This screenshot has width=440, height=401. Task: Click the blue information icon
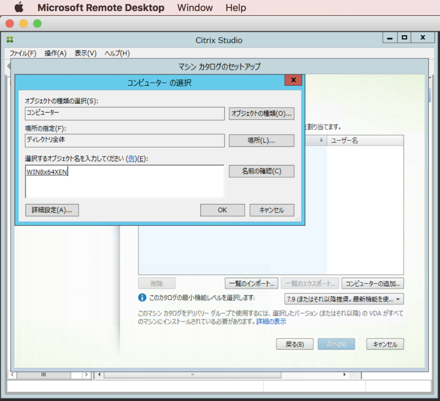142,298
